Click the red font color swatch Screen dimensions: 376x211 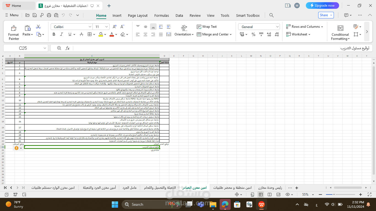[x=111, y=34]
